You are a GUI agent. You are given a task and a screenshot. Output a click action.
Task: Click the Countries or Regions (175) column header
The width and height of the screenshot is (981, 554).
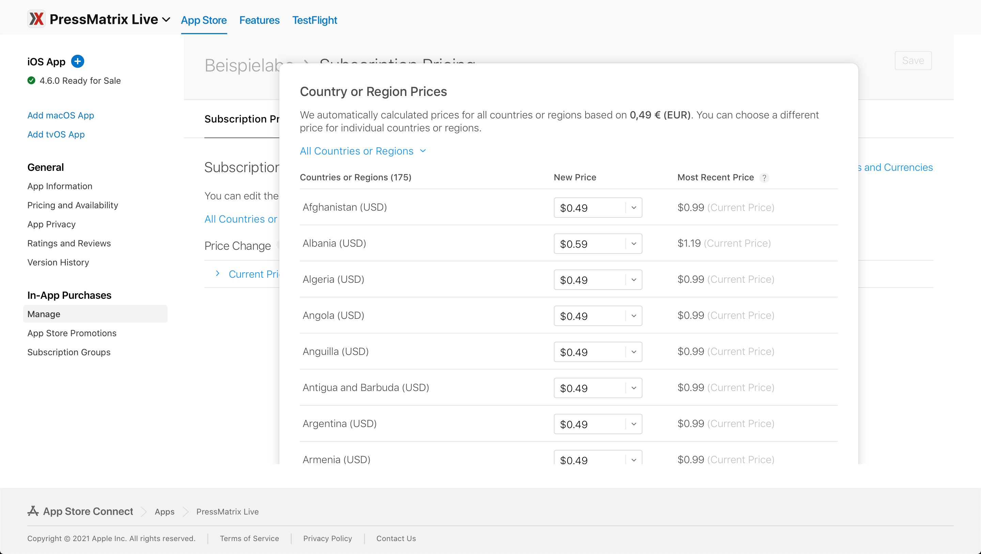(355, 177)
